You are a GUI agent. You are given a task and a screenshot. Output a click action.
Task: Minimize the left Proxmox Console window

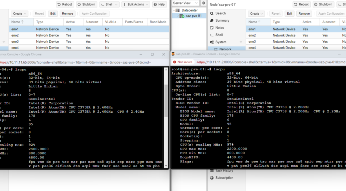pyautogui.click(x=141, y=54)
